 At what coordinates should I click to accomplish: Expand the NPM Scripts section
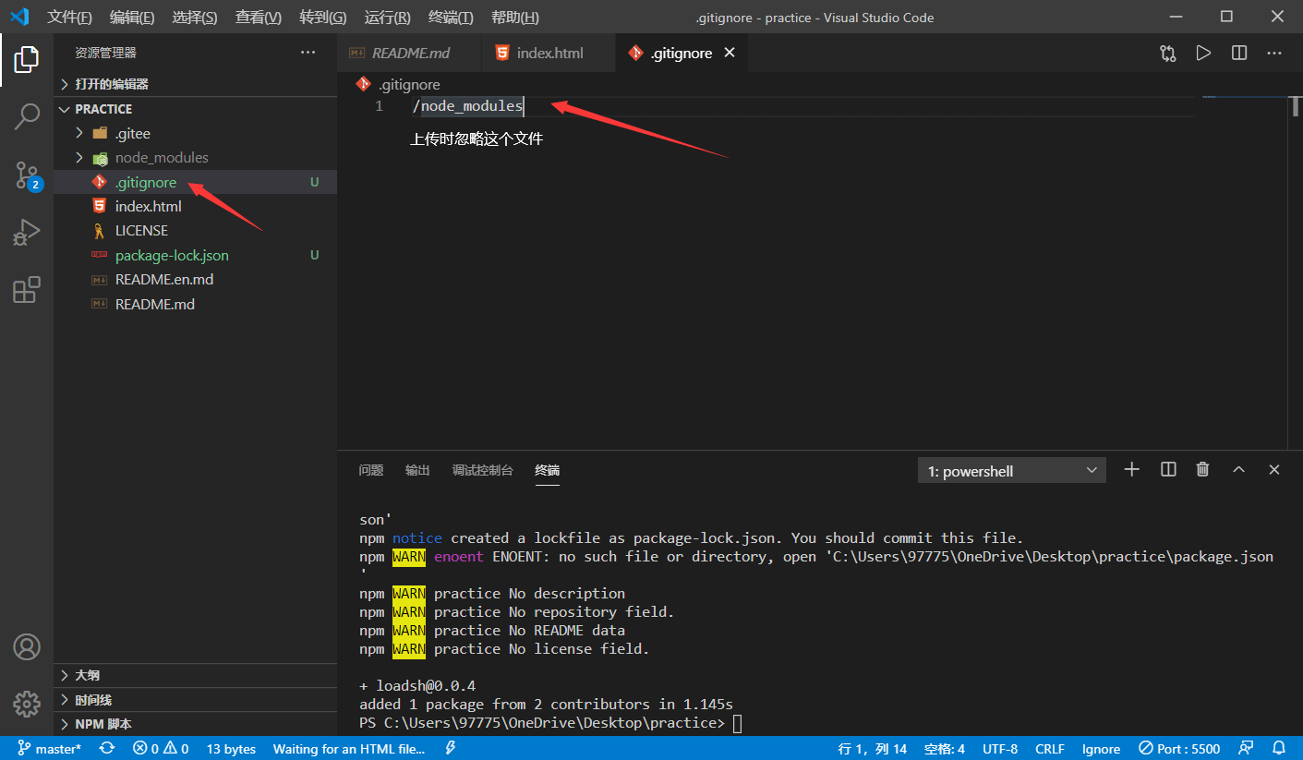coord(195,724)
